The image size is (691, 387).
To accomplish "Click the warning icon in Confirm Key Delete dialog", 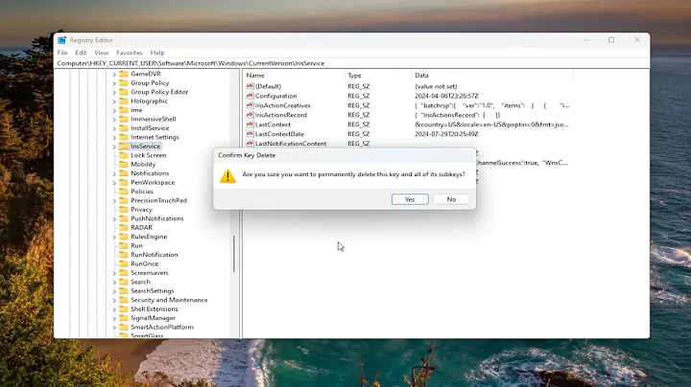I will click(227, 176).
